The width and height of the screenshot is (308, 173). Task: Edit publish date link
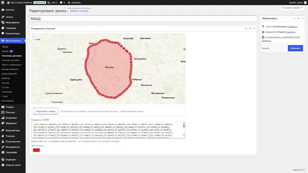266,41
